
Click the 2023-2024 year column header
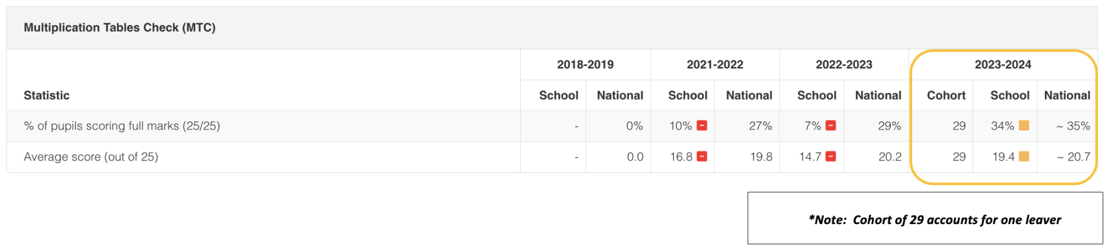(x=1003, y=65)
